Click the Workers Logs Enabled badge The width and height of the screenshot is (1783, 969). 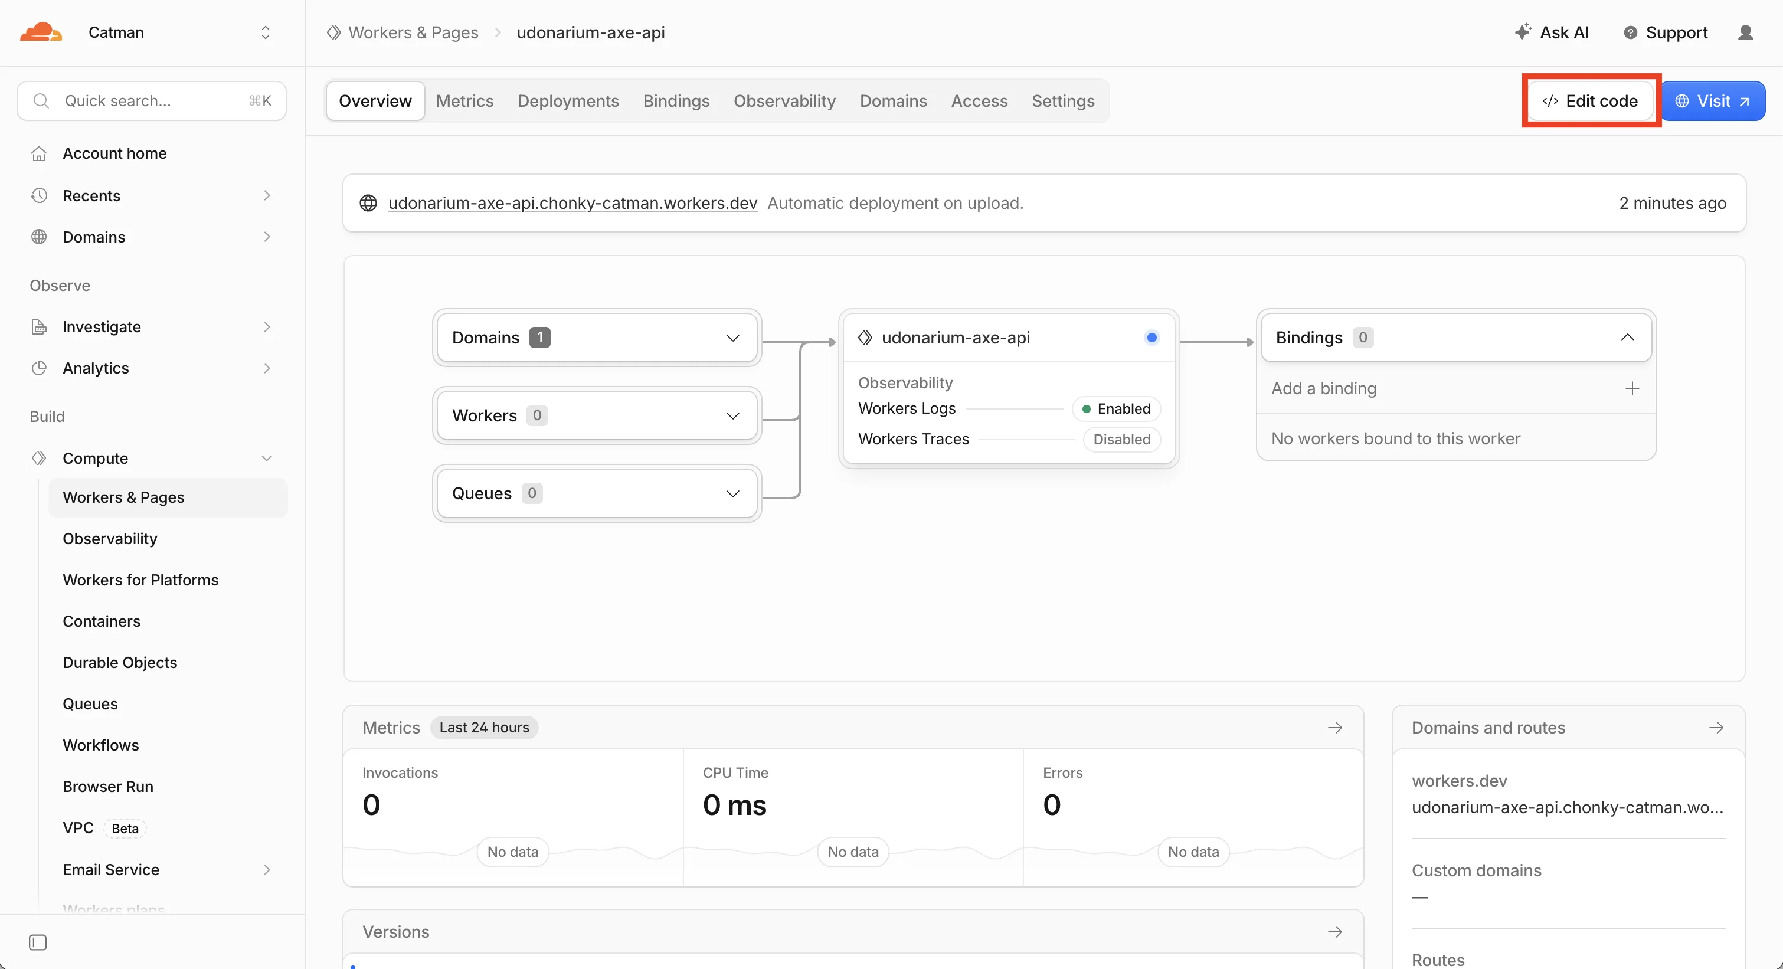click(x=1115, y=409)
